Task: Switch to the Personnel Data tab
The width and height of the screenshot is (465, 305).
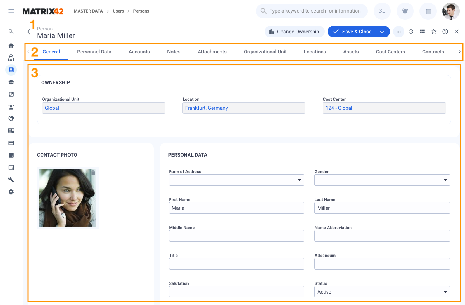Action: click(x=94, y=52)
